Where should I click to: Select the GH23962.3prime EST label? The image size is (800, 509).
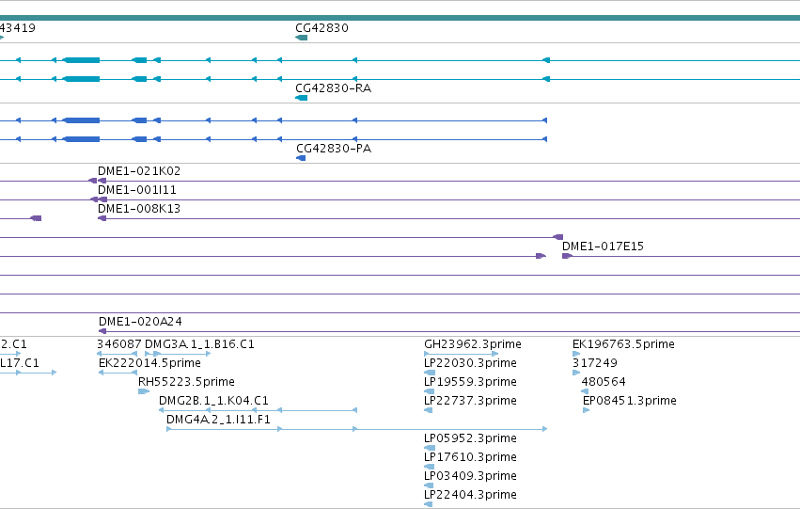tap(473, 344)
